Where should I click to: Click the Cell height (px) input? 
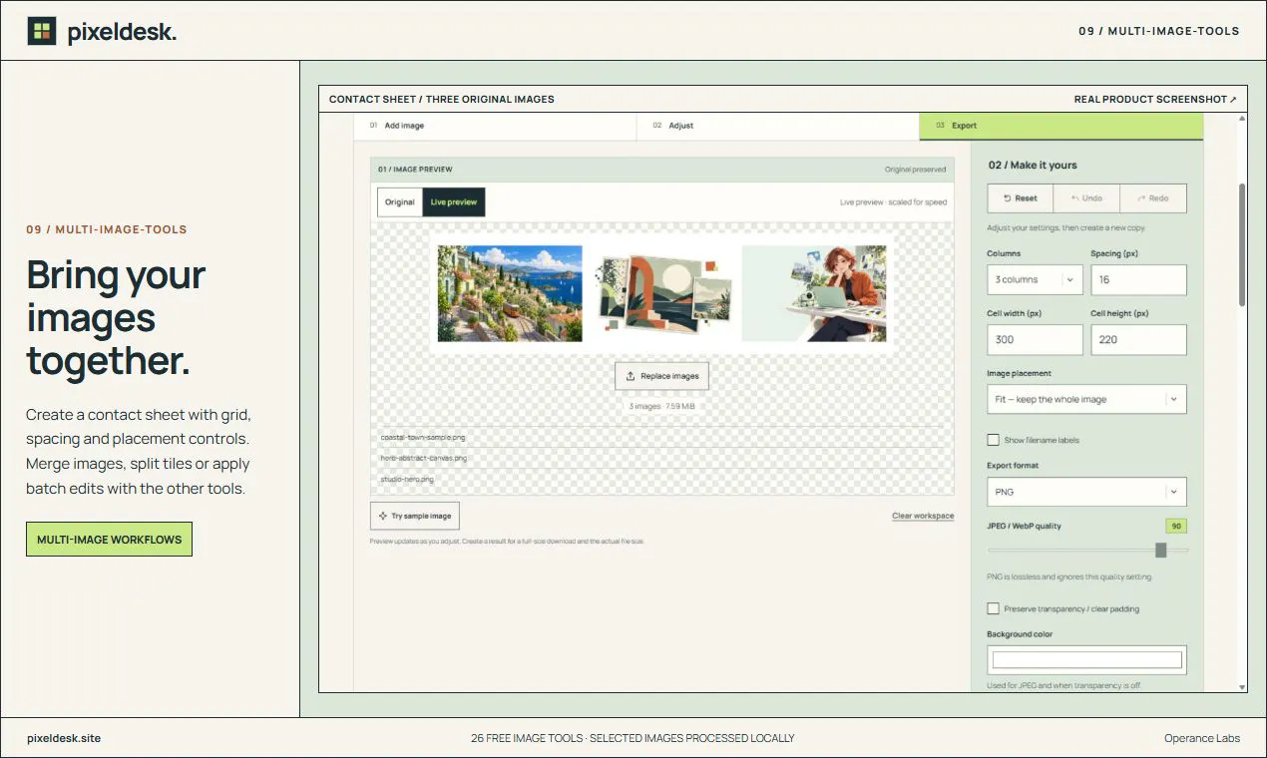pyautogui.click(x=1138, y=339)
